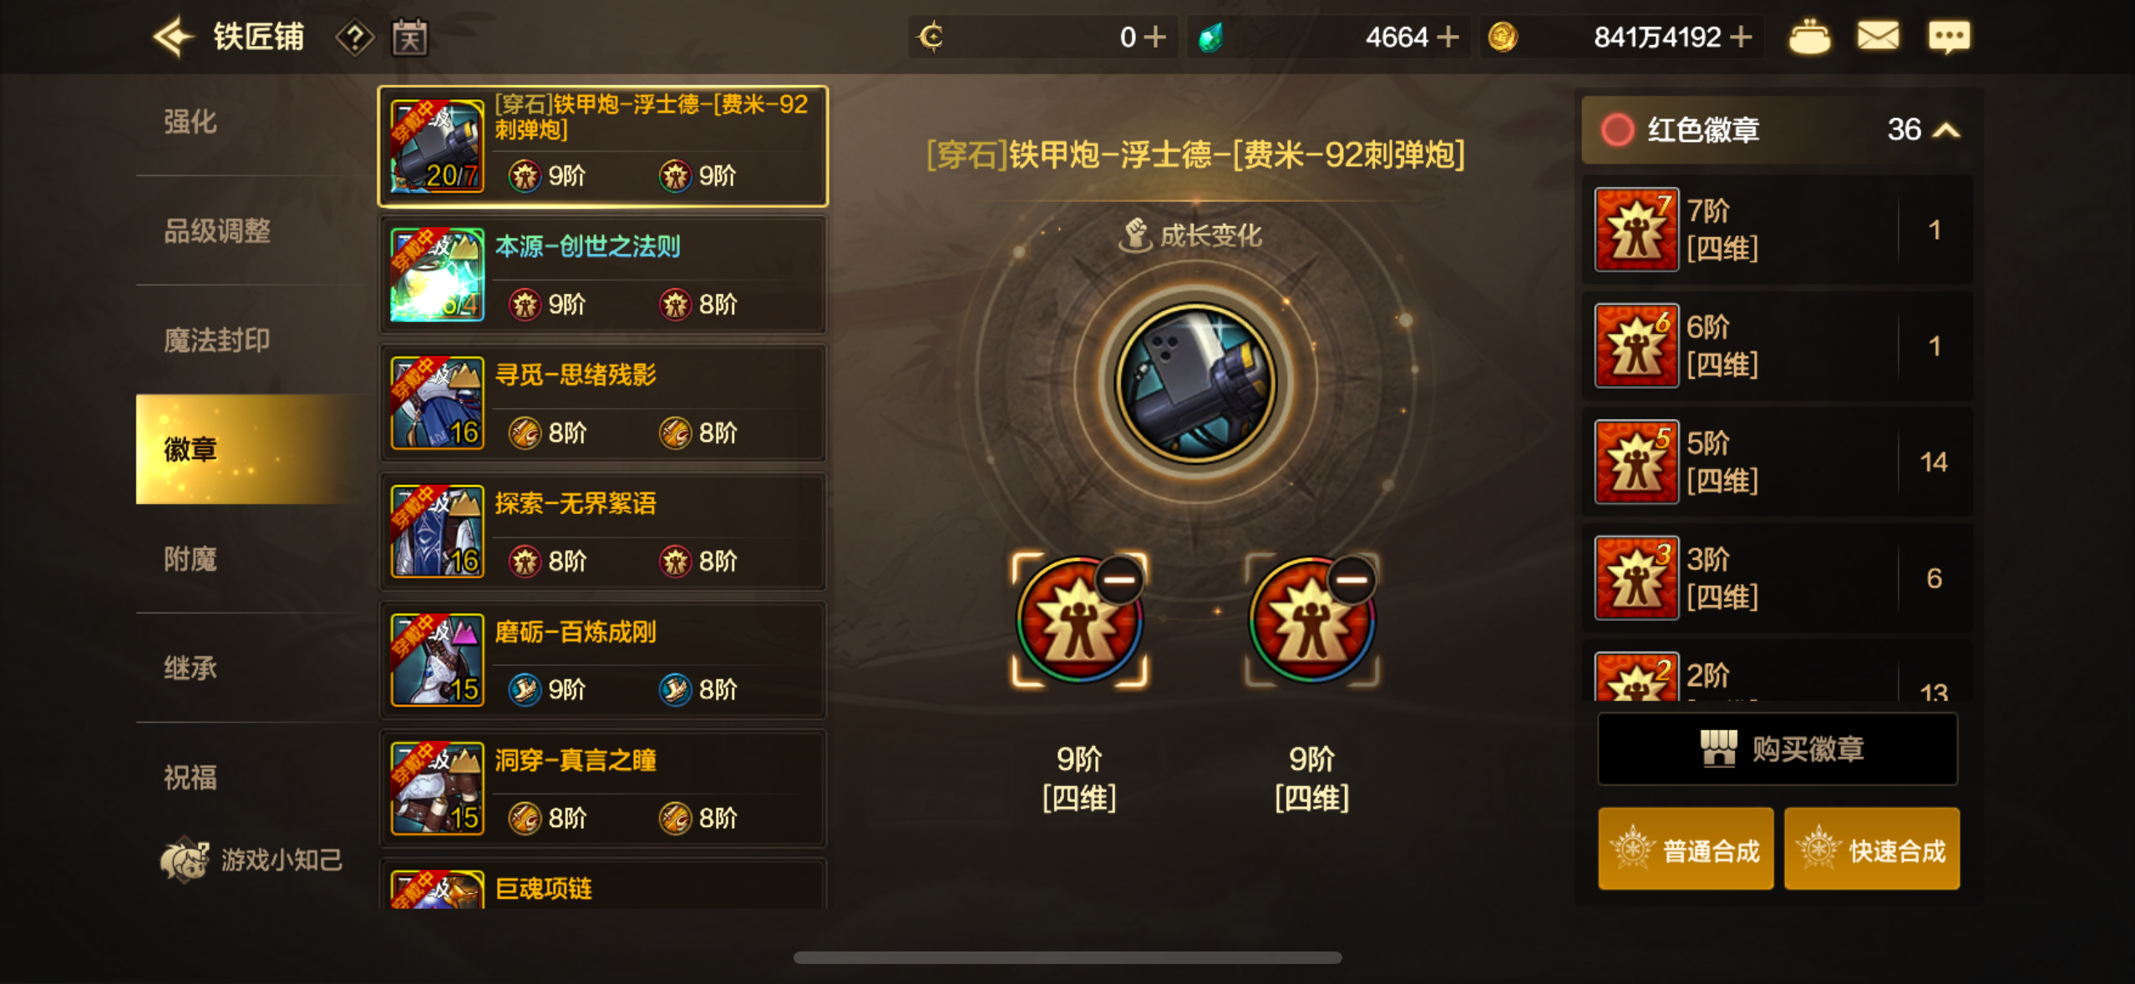Select the right 9阶 emblem slot
This screenshot has height=984, width=2135.
1311,620
